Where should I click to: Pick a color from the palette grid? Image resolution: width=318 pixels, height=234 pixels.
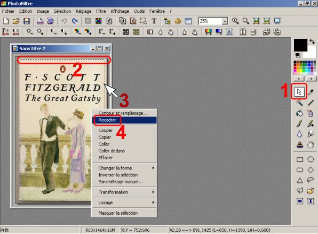click(305, 68)
